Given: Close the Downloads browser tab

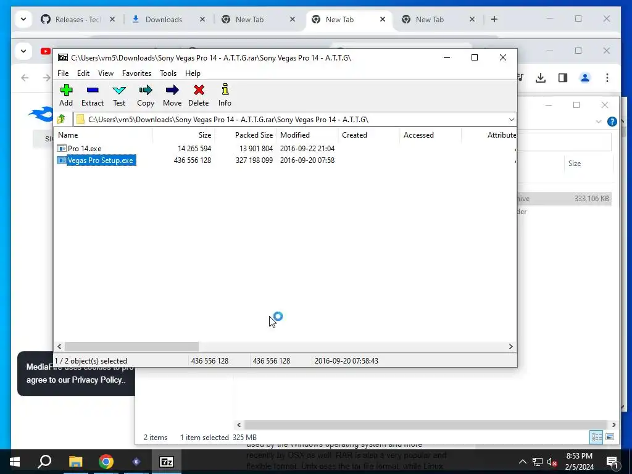Looking at the screenshot, I should point(202,19).
